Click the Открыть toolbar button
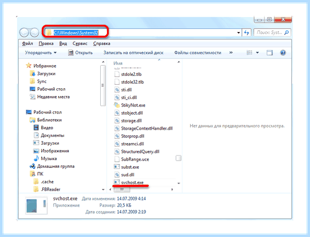The image size is (310, 237). coord(80,53)
